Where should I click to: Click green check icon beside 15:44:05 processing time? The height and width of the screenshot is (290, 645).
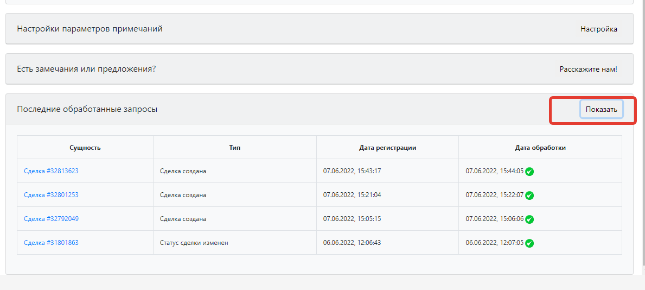tap(529, 172)
